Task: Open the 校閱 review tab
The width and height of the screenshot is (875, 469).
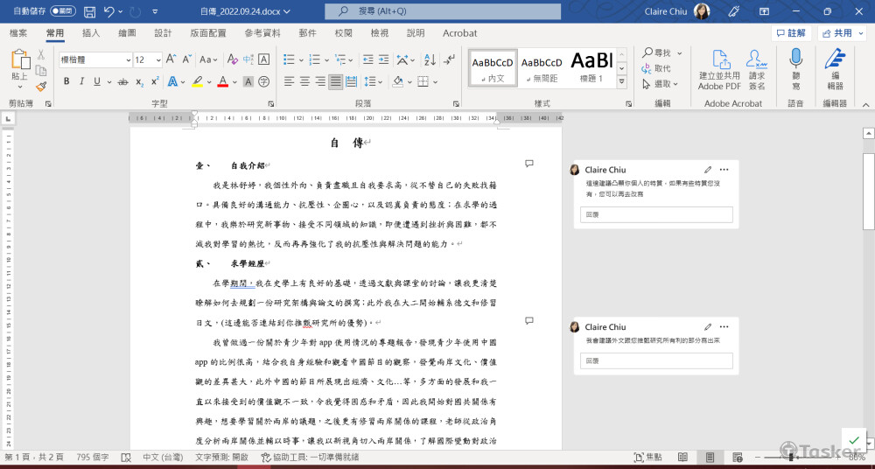Action: coord(343,33)
